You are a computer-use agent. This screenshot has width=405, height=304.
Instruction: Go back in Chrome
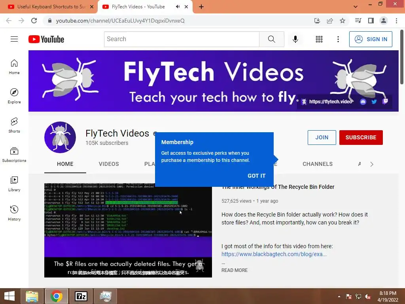pos(9,21)
